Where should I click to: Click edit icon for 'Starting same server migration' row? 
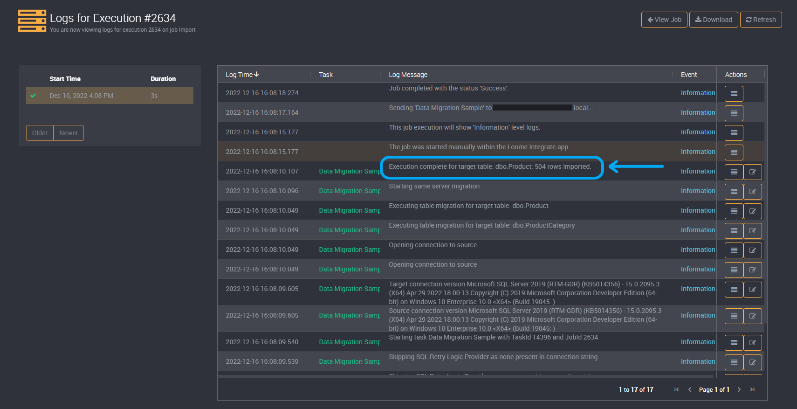click(753, 192)
